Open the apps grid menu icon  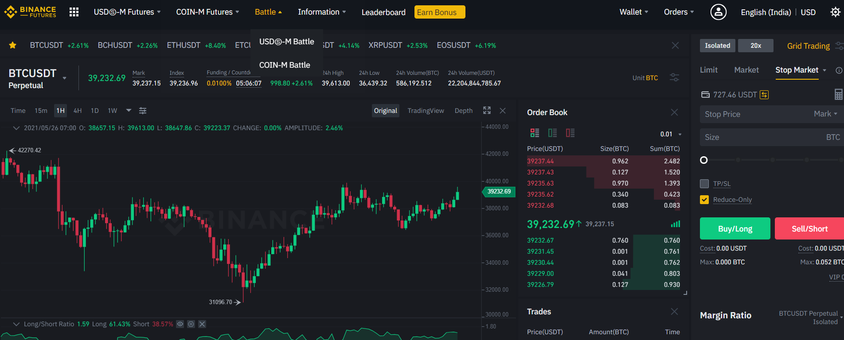[74, 12]
